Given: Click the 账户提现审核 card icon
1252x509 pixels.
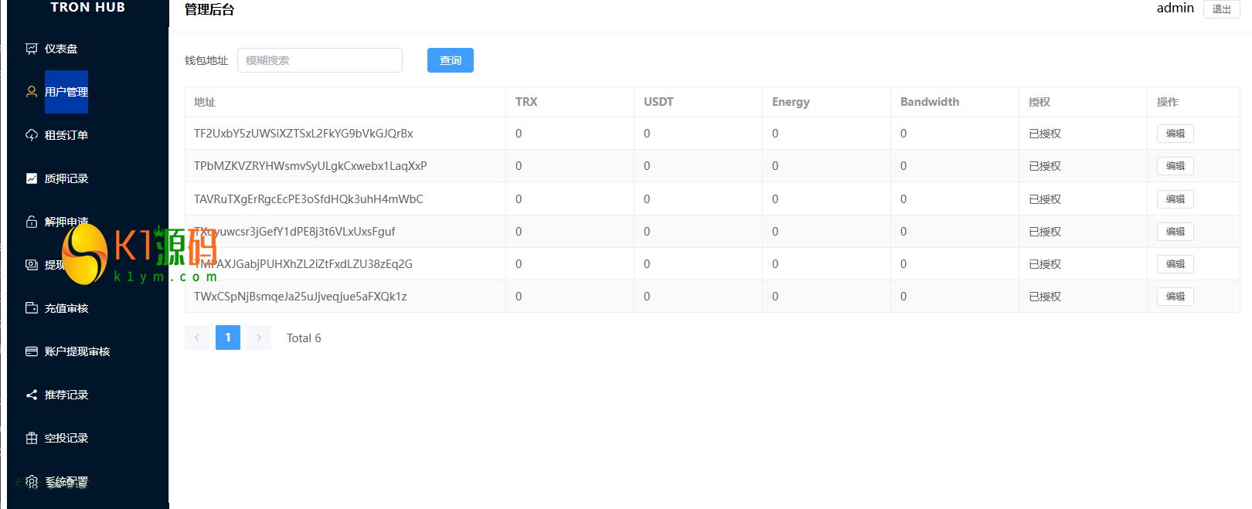Looking at the screenshot, I should (x=32, y=351).
